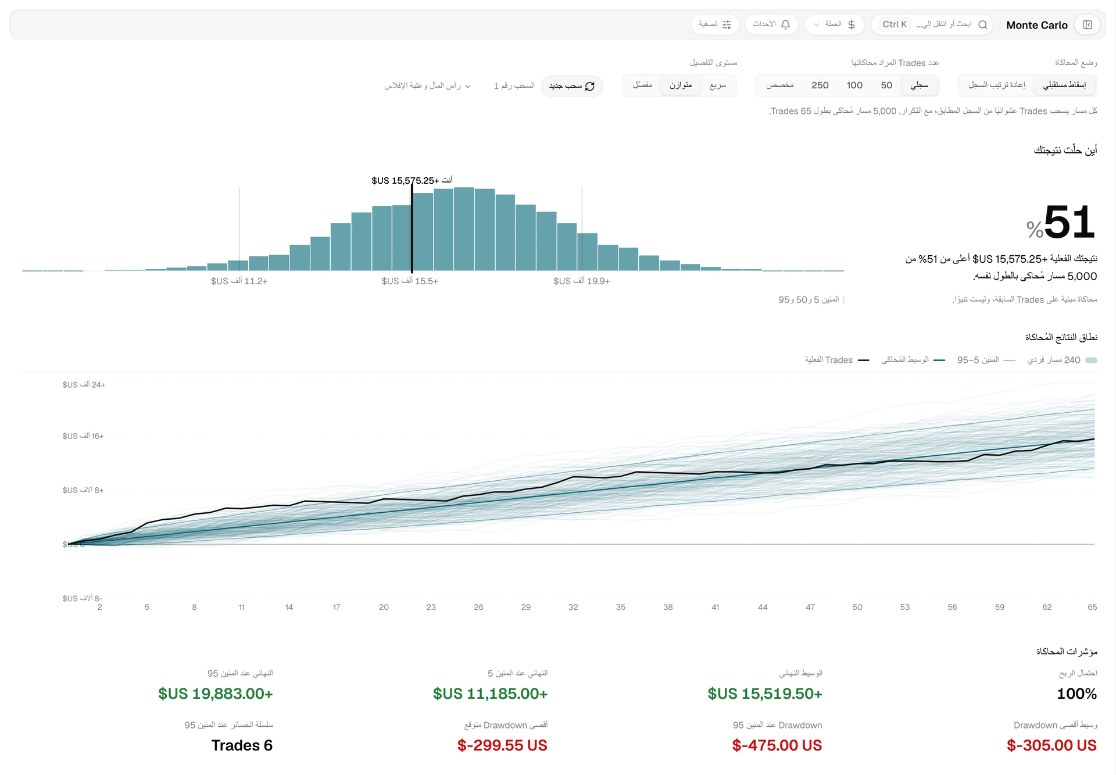Click the bell icon for الأحداث
Viewport: 1116px width, 775px height.
click(x=786, y=24)
